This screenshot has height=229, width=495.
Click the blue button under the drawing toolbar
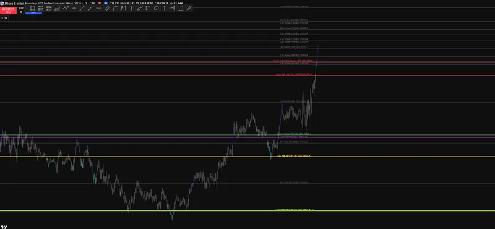tap(34, 12)
